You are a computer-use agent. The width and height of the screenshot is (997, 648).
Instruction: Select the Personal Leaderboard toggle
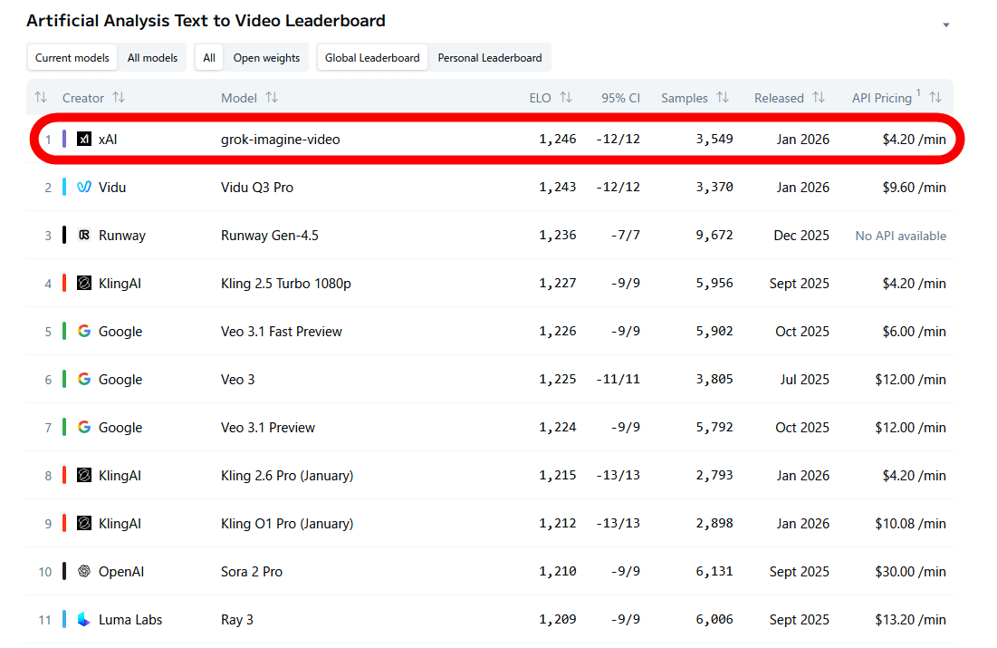tap(490, 58)
